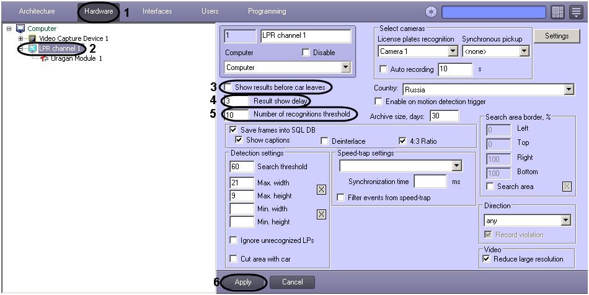Click the LPR channel icon in tree

click(33, 48)
